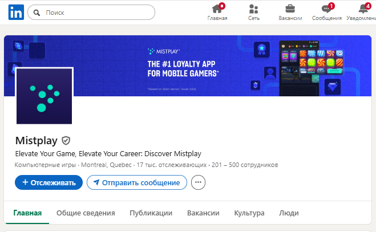Switch to Люди tab
Screen dimensions: 376x232
tap(289, 213)
